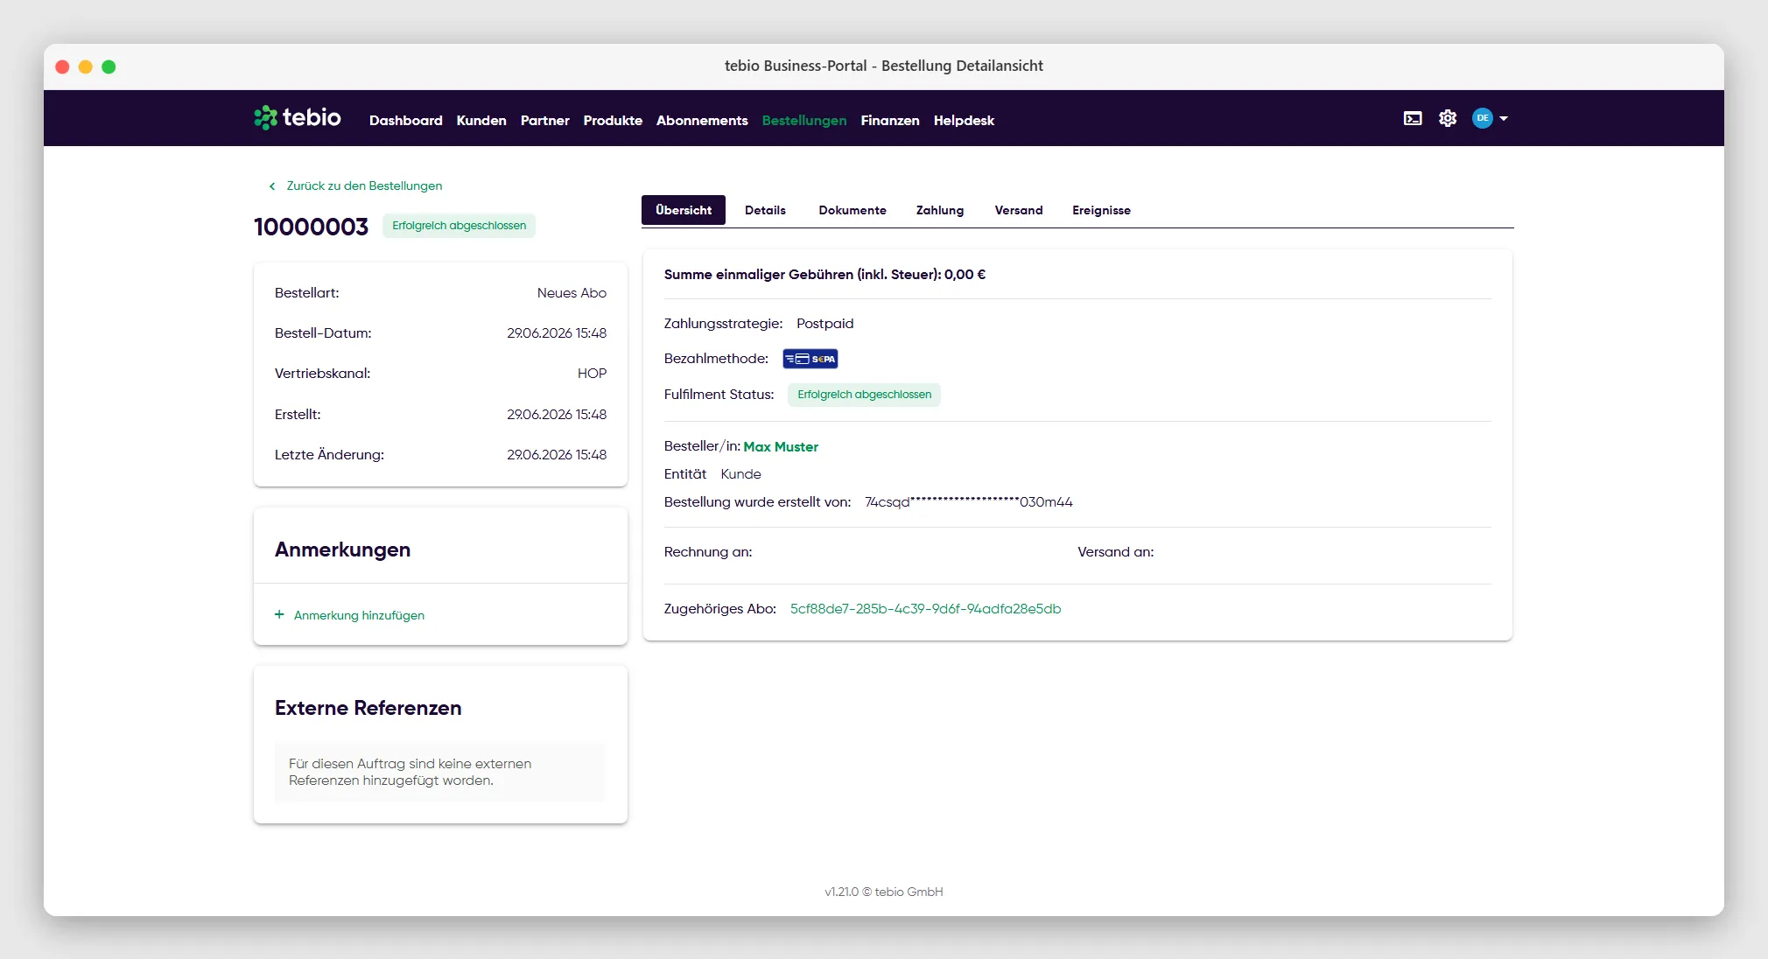Expand the user menu dropdown arrow
The width and height of the screenshot is (1768, 959).
1504,118
